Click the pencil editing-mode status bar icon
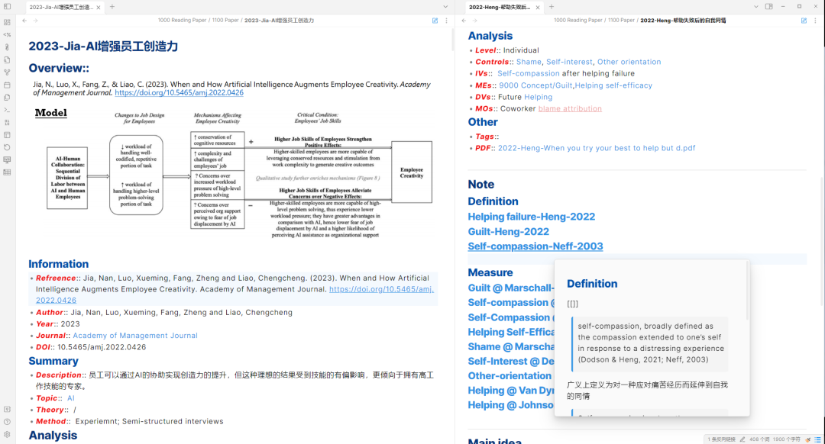The width and height of the screenshot is (825, 444). point(742,439)
